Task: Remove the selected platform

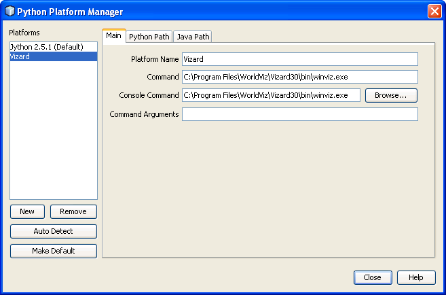Action: (73, 211)
